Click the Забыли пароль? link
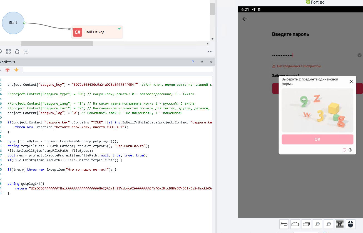Viewport: 363px width, 233px height. click(286, 75)
